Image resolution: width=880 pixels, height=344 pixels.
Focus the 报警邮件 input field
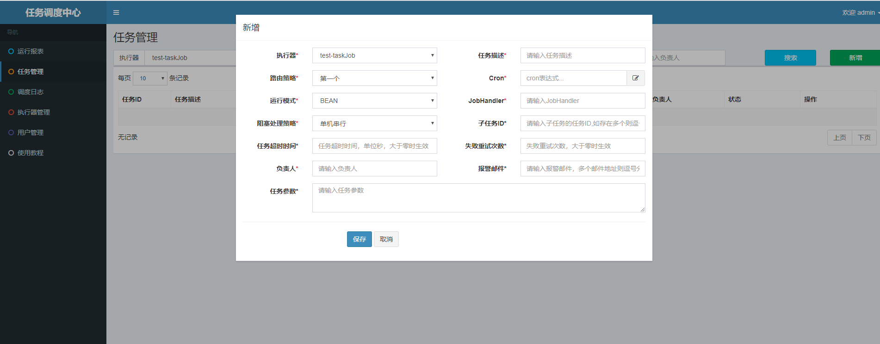[x=583, y=169]
